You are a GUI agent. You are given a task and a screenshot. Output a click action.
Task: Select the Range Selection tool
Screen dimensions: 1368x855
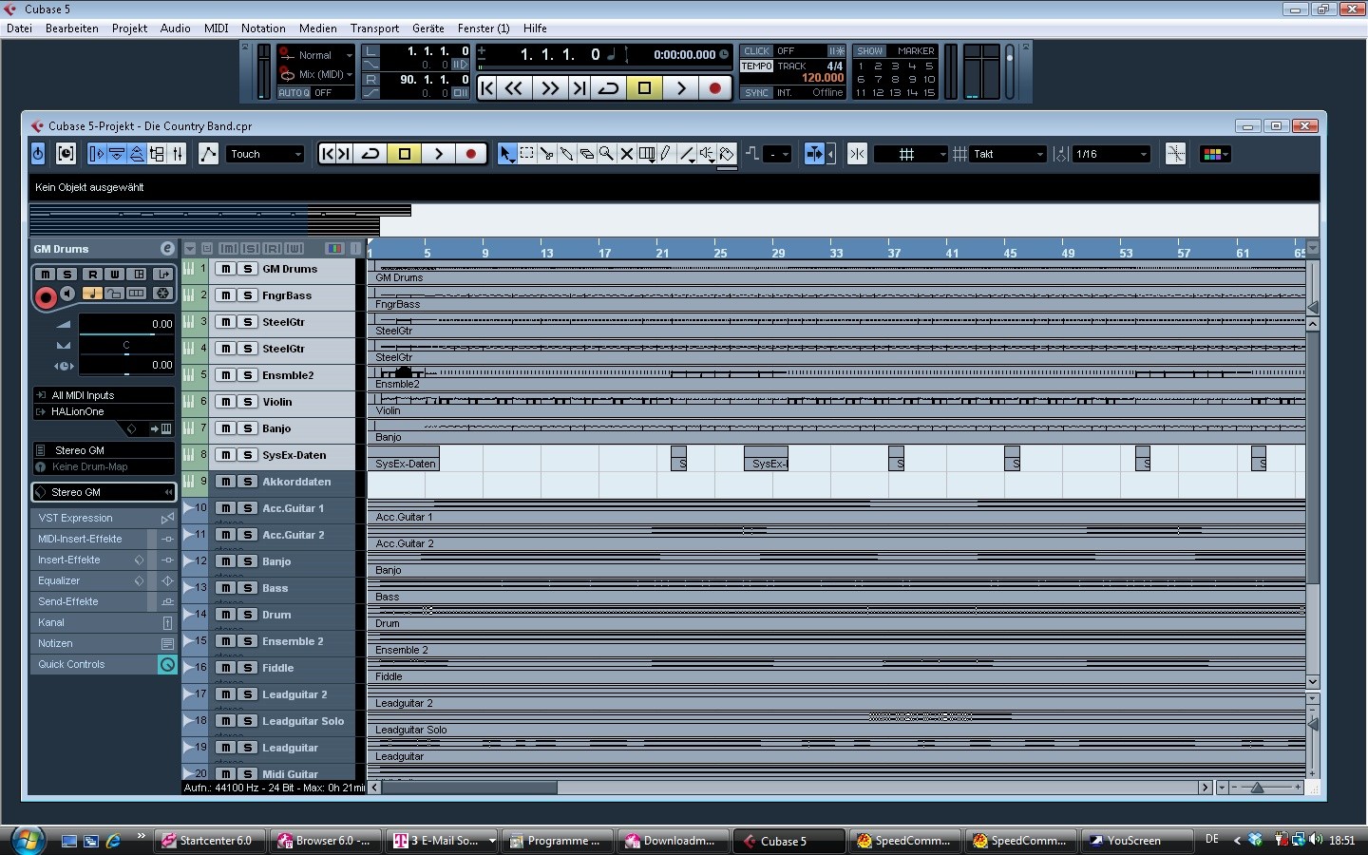click(526, 154)
